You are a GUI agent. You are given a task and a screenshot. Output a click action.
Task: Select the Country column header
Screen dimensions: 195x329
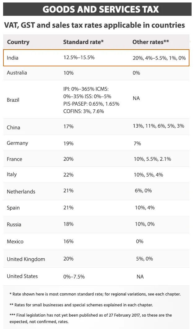click(18, 42)
